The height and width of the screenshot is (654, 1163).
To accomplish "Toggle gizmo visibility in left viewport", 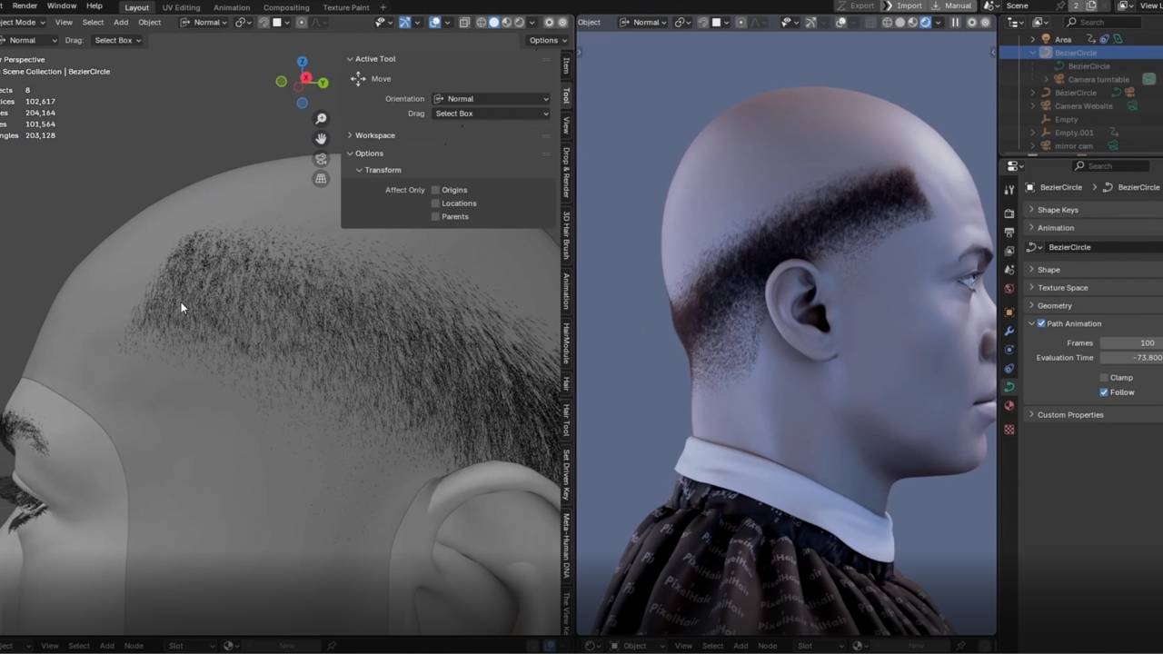I will 404,22.
